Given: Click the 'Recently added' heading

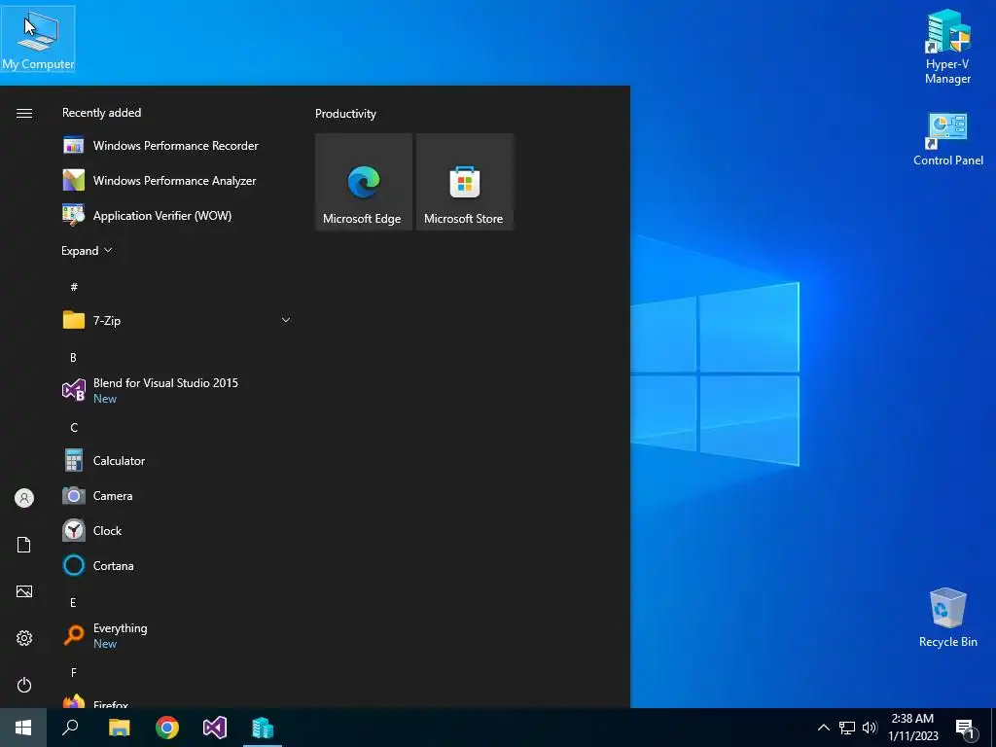Looking at the screenshot, I should [101, 113].
